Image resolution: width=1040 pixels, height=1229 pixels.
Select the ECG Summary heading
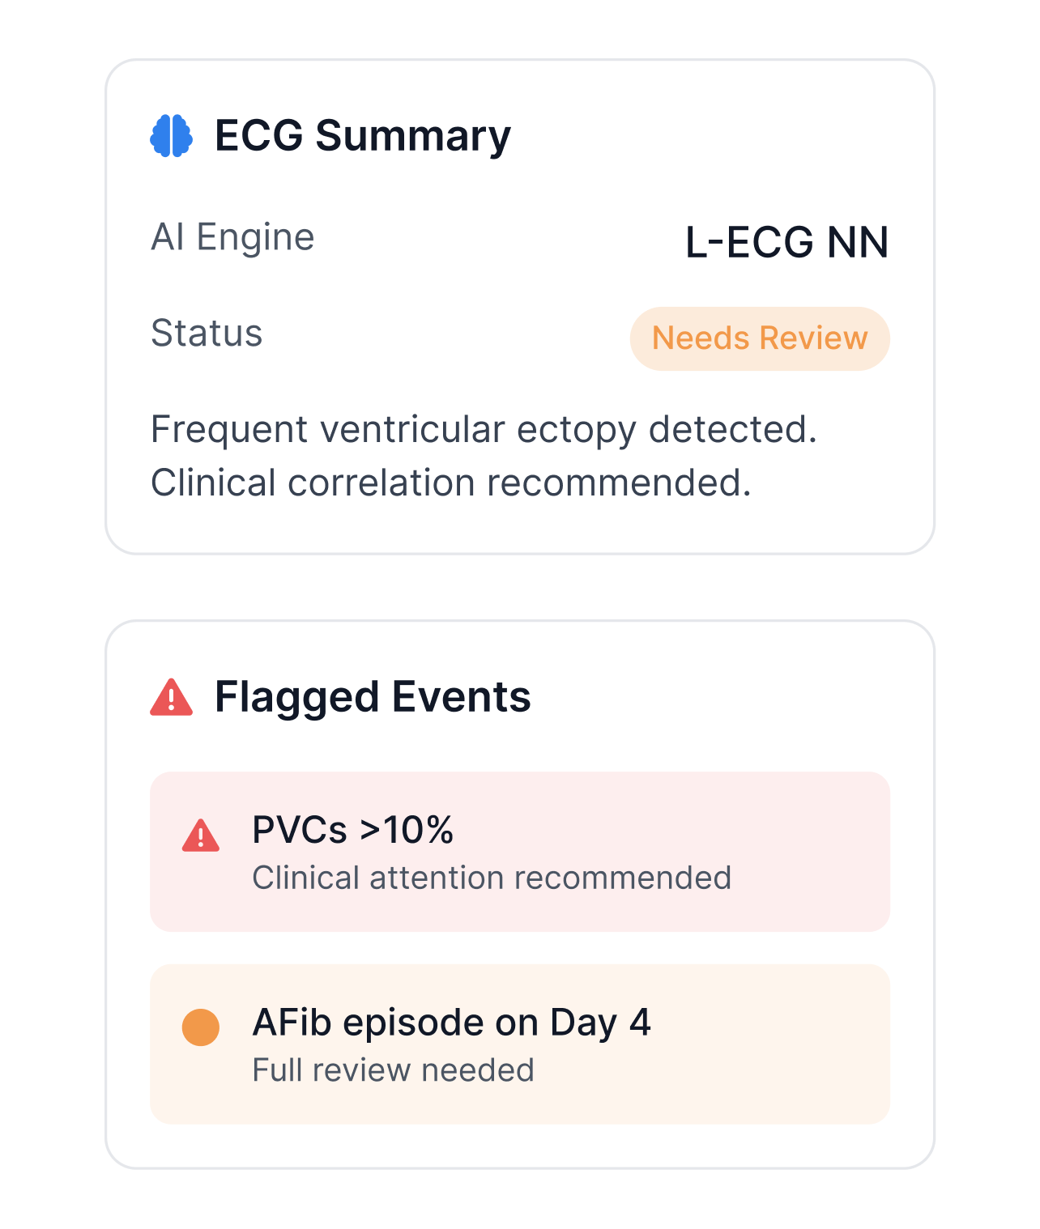tap(362, 135)
